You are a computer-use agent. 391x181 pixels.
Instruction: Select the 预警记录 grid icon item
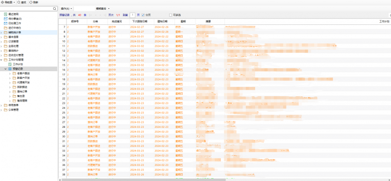[10, 69]
